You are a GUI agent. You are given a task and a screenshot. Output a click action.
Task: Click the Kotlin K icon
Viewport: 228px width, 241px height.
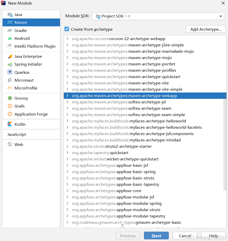pyautogui.click(x=10, y=124)
